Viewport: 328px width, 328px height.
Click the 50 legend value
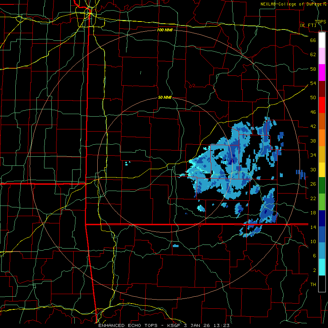313,98
